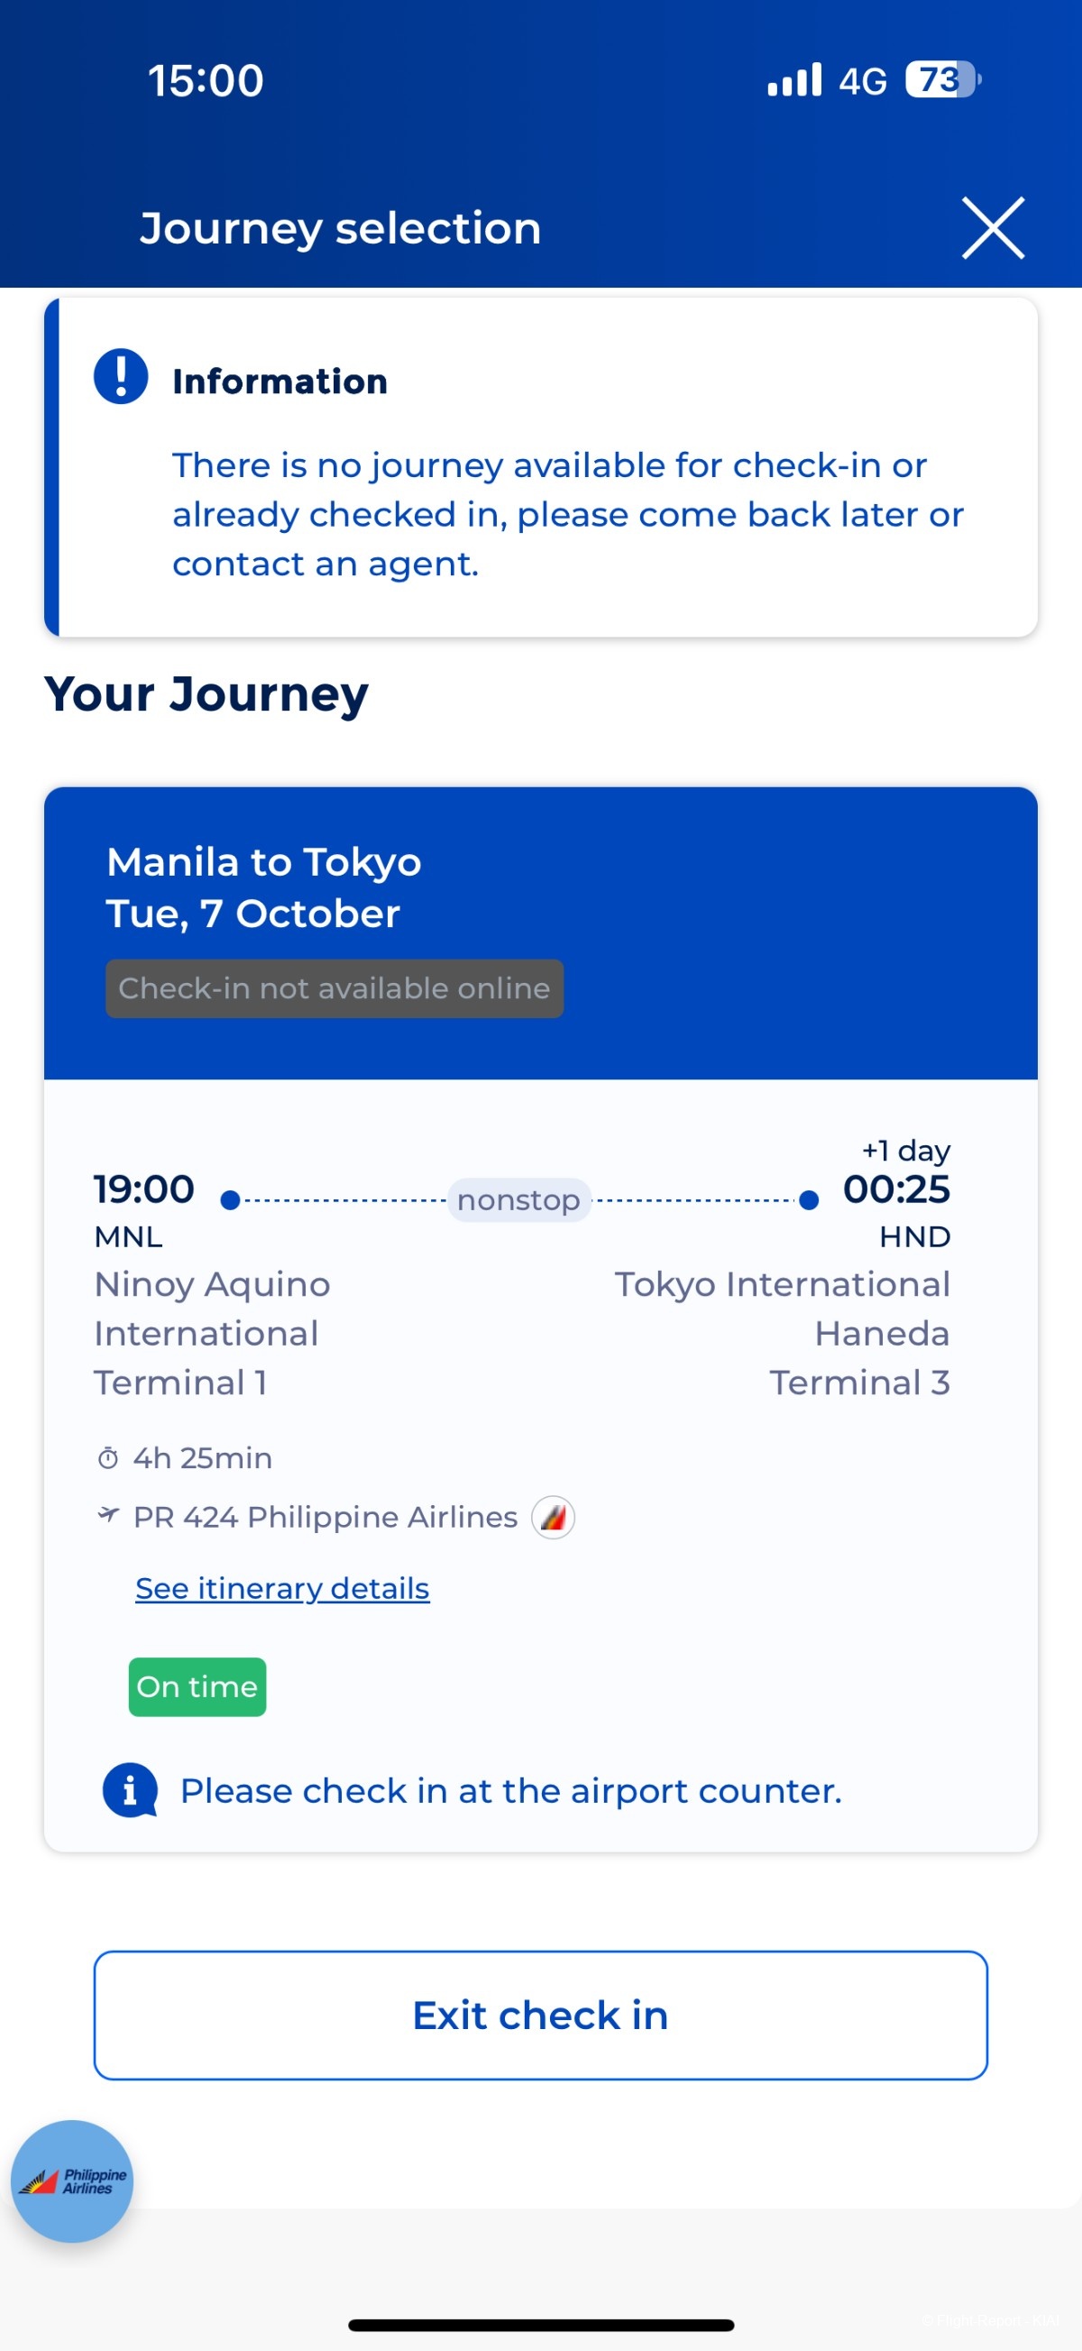Tap the Philippine Airlines floating chat bubble
Image resolution: width=1082 pixels, height=2351 pixels.
(72, 2181)
